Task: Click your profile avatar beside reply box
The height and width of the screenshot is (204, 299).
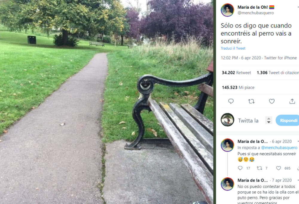Action: click(x=227, y=120)
